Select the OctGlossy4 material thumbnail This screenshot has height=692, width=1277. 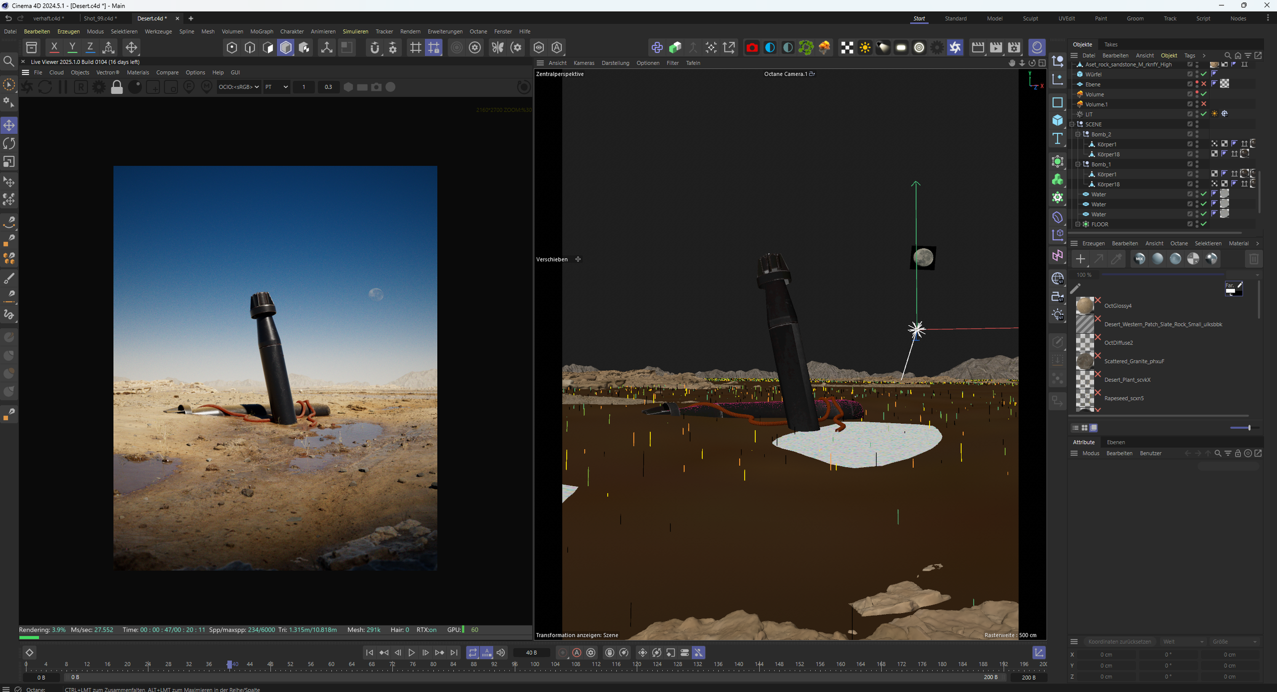point(1085,306)
